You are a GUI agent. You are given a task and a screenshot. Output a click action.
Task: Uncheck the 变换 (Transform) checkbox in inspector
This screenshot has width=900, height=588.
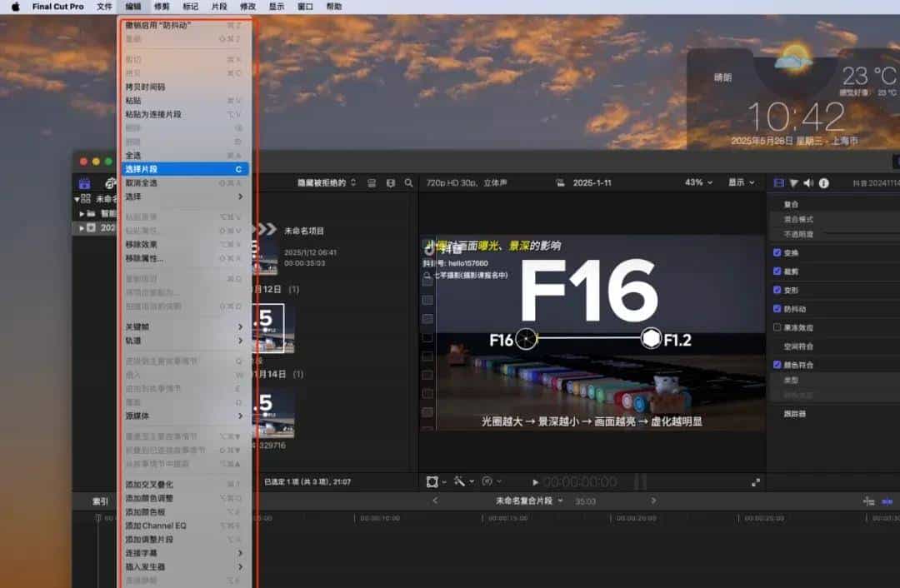click(777, 252)
